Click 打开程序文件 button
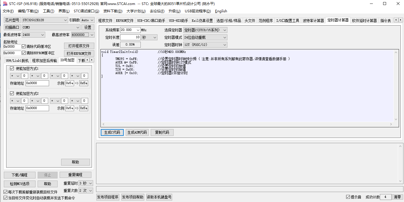This screenshot has width=404, height=202. tap(79, 46)
